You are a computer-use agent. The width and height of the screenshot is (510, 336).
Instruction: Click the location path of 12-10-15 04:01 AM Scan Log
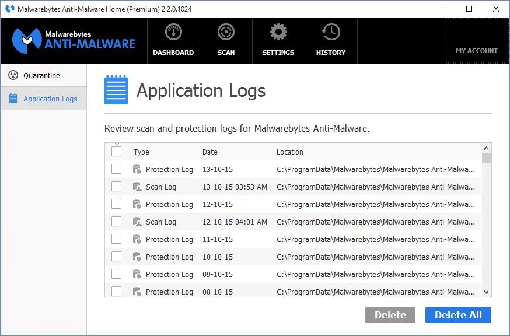376,222
